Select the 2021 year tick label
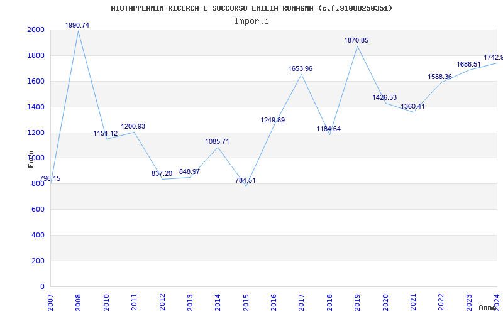This screenshot has width=503, height=314. 413,302
